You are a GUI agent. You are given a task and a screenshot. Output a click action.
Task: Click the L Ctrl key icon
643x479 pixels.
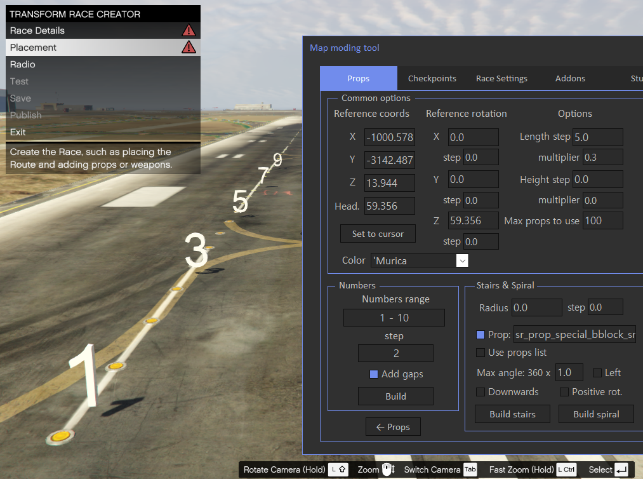(567, 469)
